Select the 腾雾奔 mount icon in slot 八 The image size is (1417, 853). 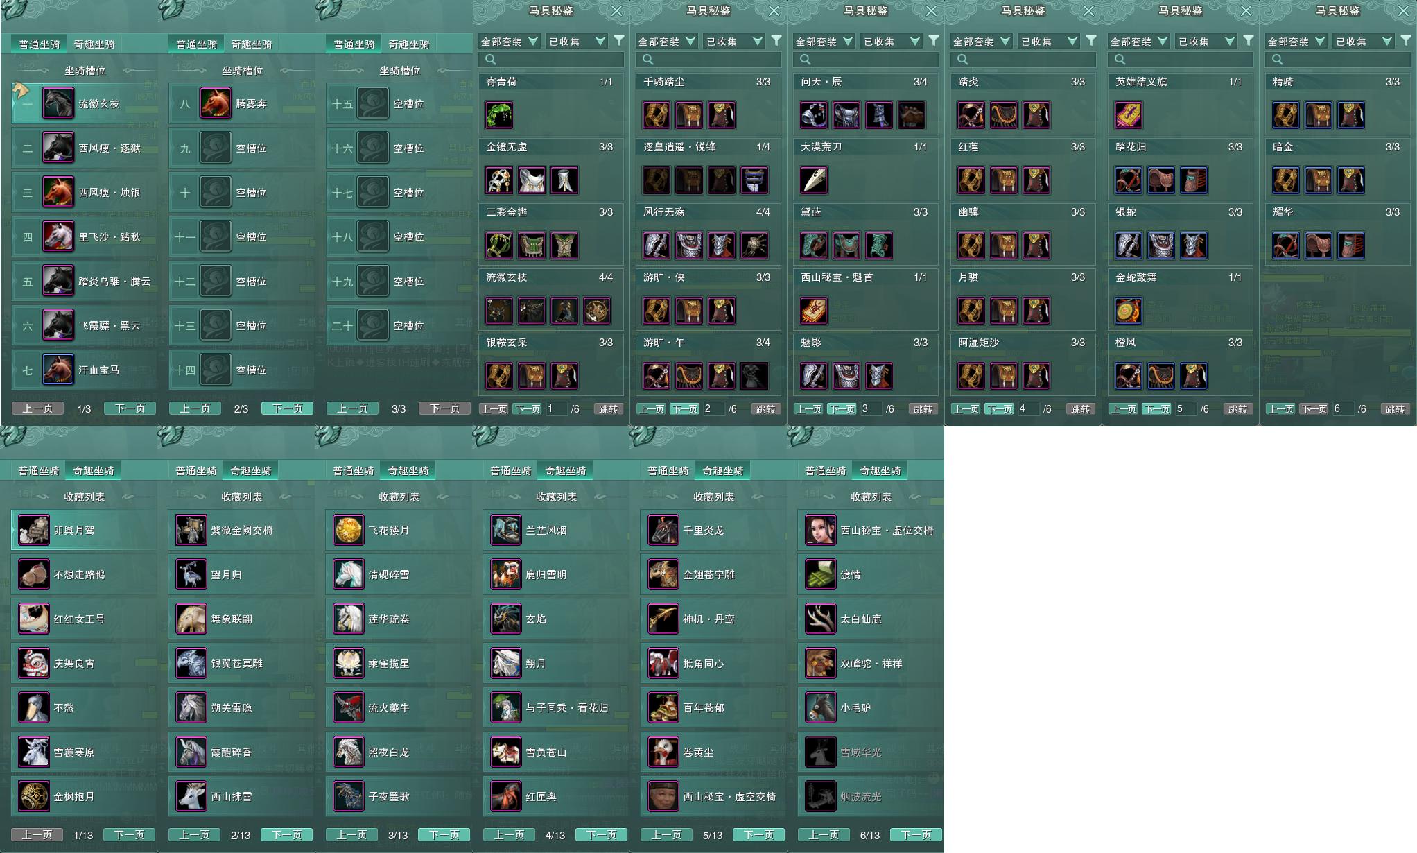[216, 103]
